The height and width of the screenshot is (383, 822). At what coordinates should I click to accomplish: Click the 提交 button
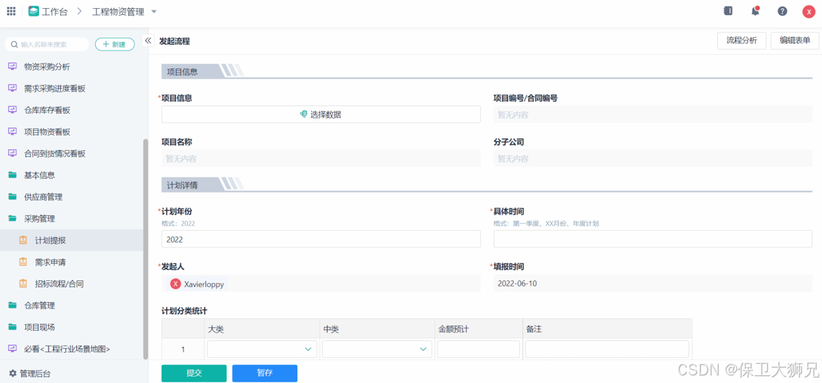pos(194,373)
